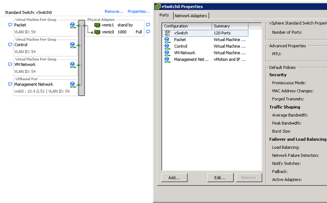Click the speech bubble icon beside Control port group

(10, 45)
